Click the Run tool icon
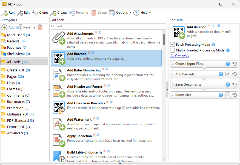This screenshot has height=165, width=240. 4,13
